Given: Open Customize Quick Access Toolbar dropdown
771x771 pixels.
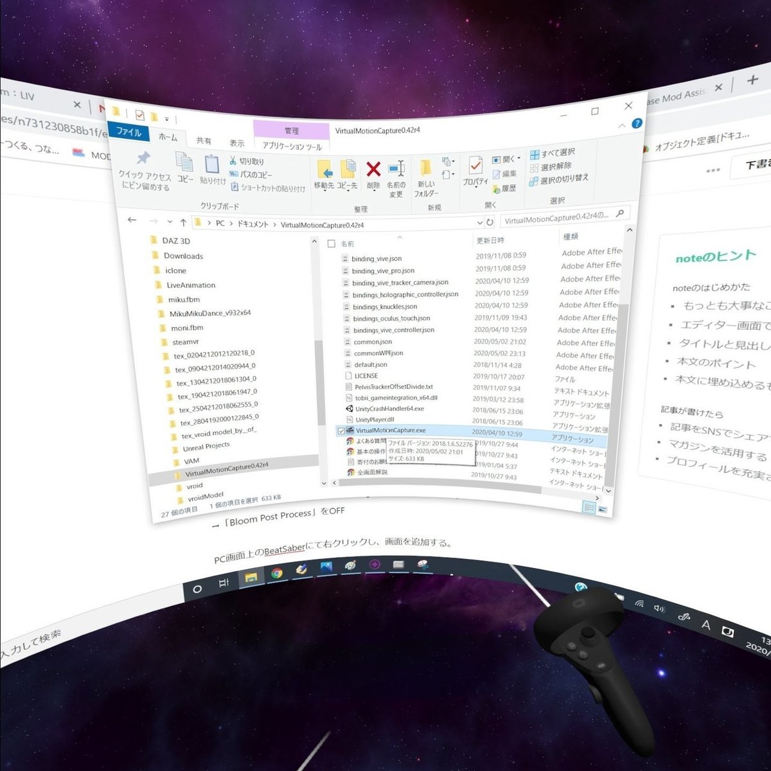Looking at the screenshot, I should tap(166, 119).
